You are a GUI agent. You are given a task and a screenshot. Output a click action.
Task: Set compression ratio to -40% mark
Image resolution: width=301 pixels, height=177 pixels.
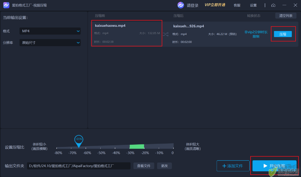pyautogui.click(x=116, y=153)
